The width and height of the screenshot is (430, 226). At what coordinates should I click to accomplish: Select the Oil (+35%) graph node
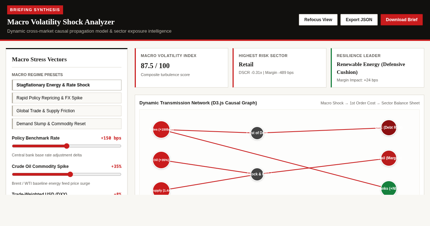[161, 160]
